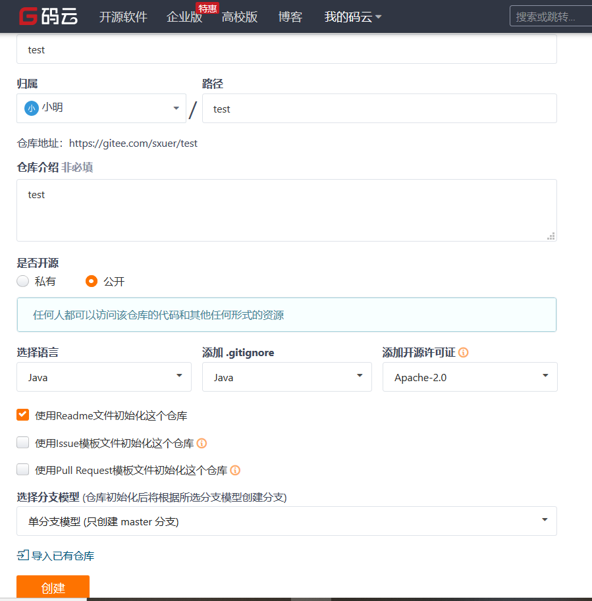Enable 使用Issue模板文件初始化这个仓库
Image resolution: width=592 pixels, height=601 pixels.
[x=22, y=442]
